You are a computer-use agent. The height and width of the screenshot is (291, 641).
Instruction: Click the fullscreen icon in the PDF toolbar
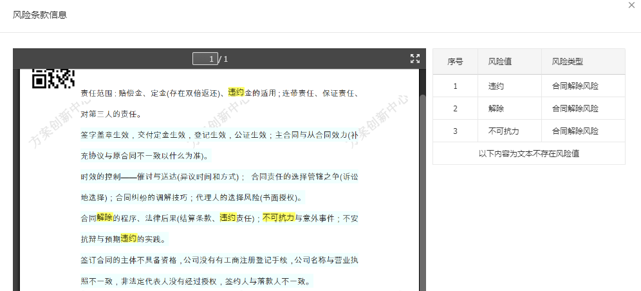pyautogui.click(x=415, y=59)
